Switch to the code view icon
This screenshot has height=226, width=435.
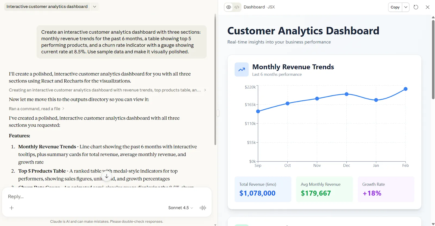[x=237, y=7]
